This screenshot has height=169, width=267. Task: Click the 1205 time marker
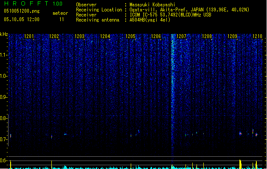click(130, 36)
